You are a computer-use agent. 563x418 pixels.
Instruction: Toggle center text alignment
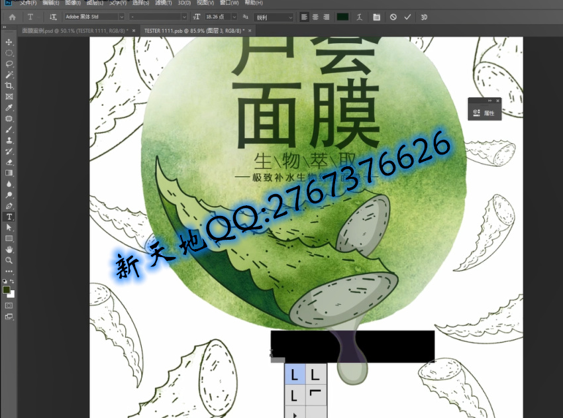pyautogui.click(x=315, y=17)
